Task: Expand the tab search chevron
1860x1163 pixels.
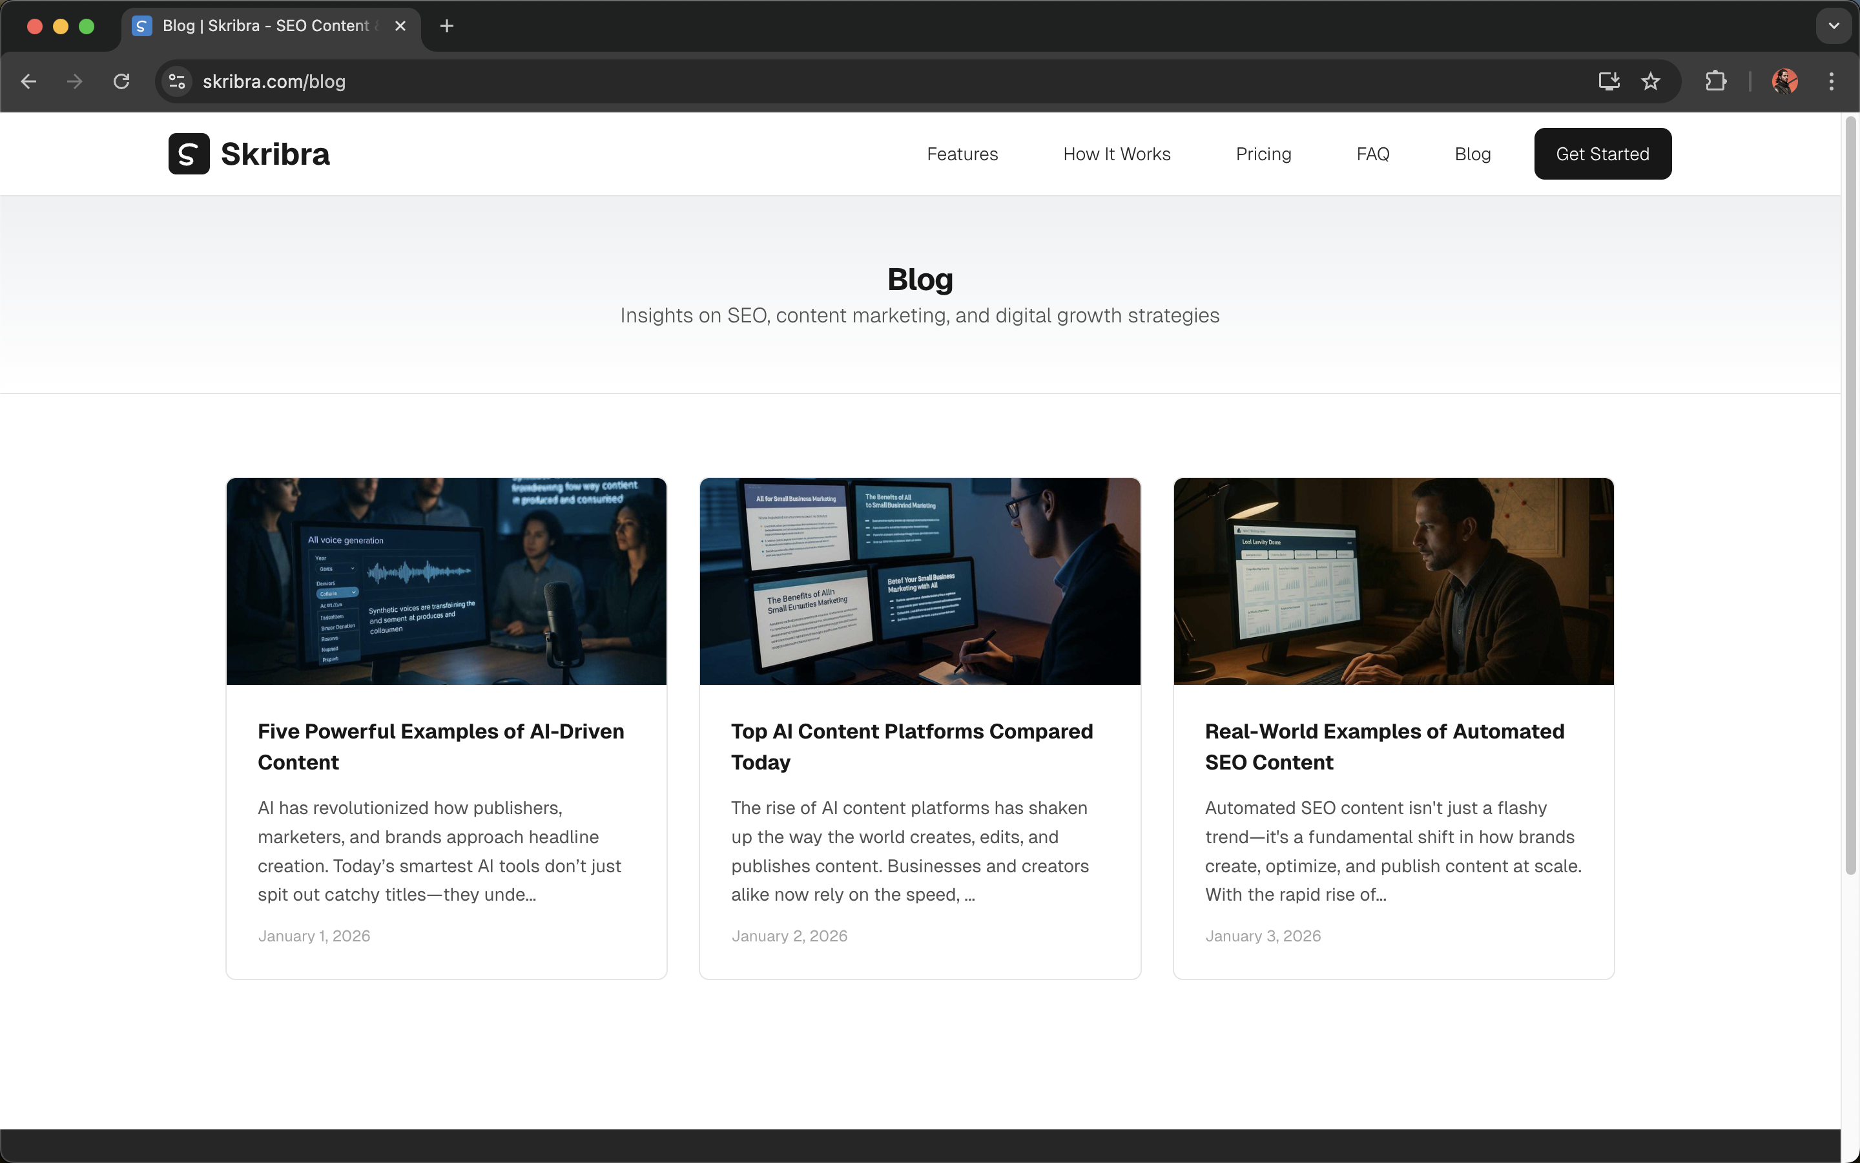Action: pos(1834,26)
